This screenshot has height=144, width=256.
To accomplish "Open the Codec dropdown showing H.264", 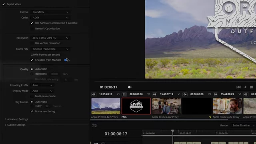I will click(x=50, y=18).
